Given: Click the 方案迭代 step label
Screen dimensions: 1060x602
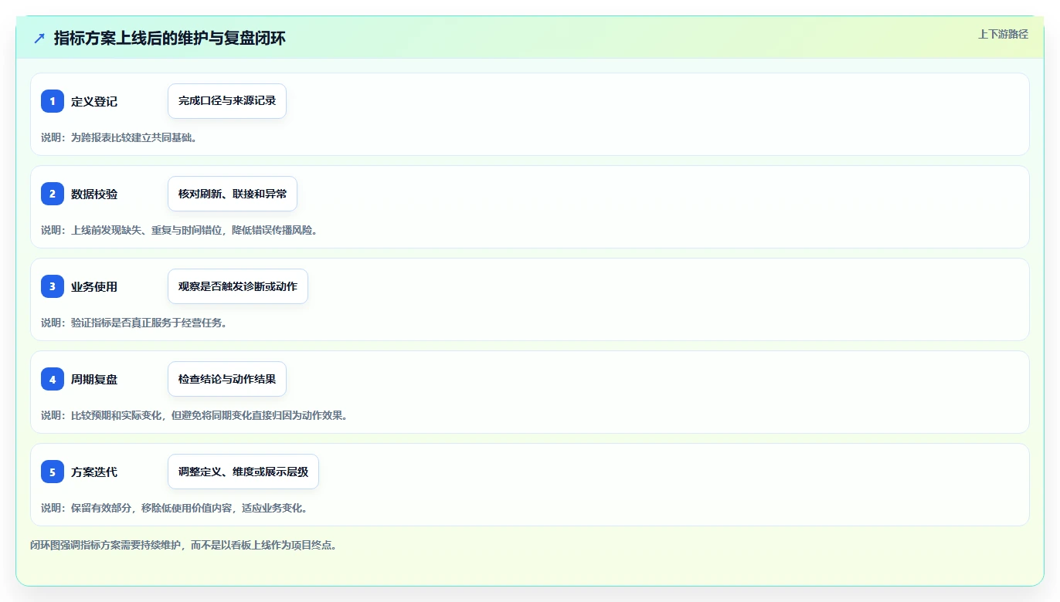Looking at the screenshot, I should click(x=94, y=472).
